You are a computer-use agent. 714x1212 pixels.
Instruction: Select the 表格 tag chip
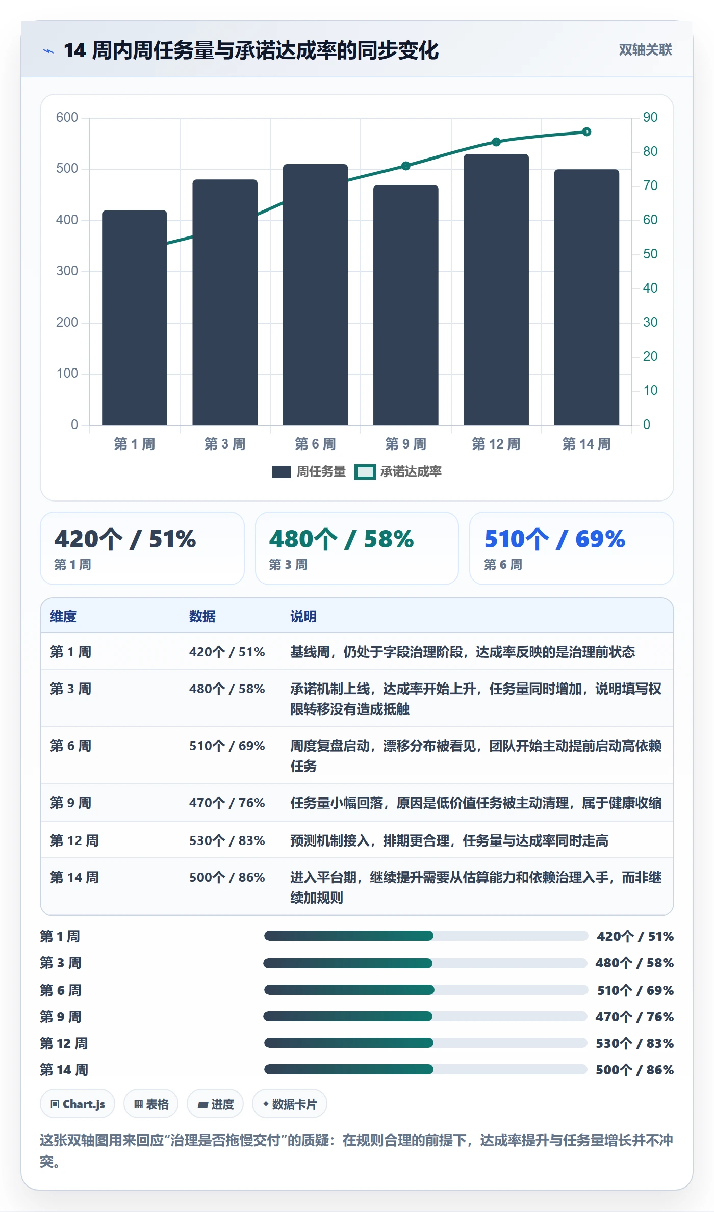(151, 1104)
